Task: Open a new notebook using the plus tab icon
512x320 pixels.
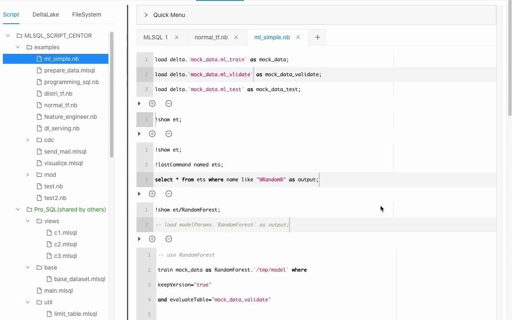Action: coord(317,37)
